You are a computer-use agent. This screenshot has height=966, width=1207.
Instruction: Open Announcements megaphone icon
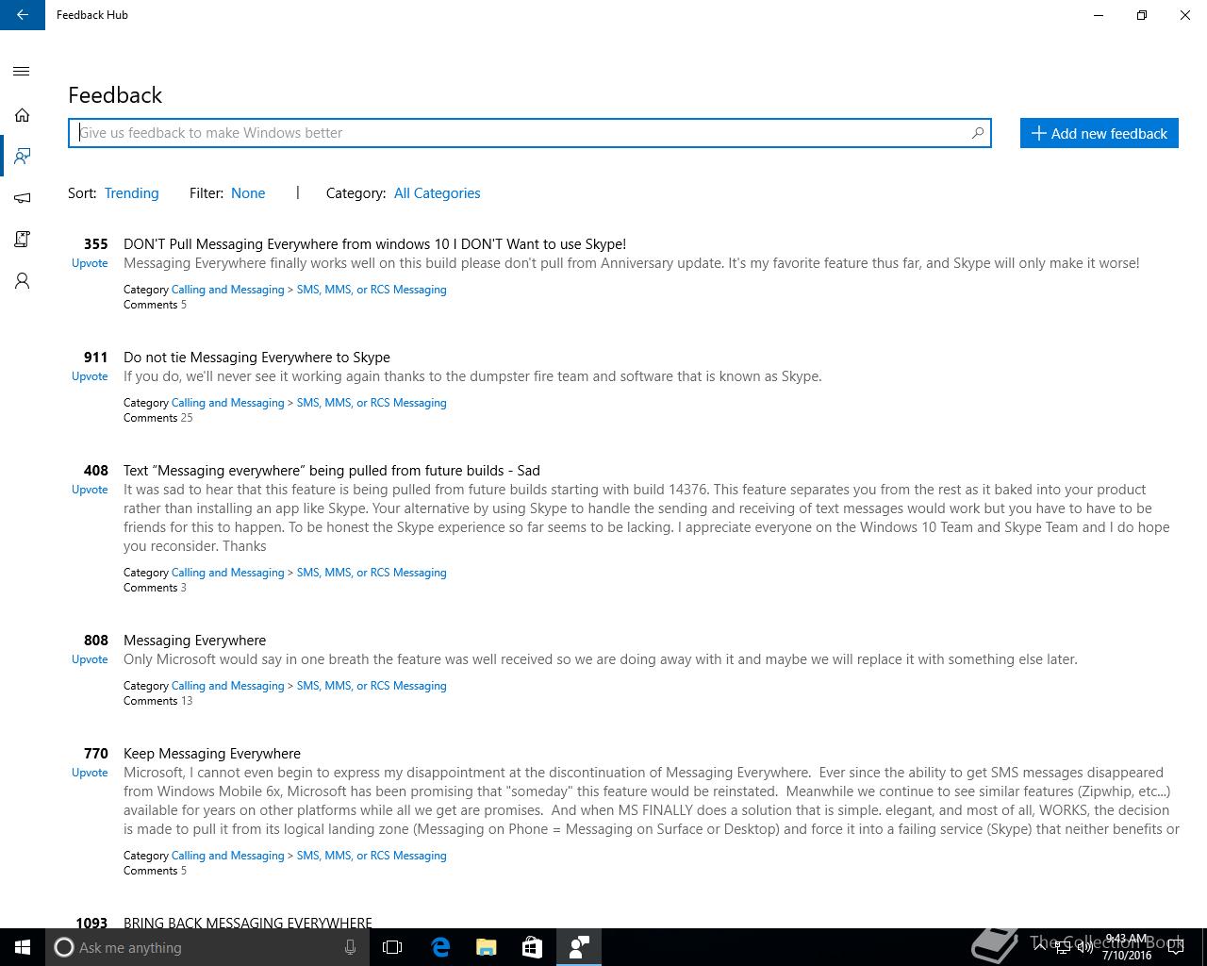tap(22, 197)
